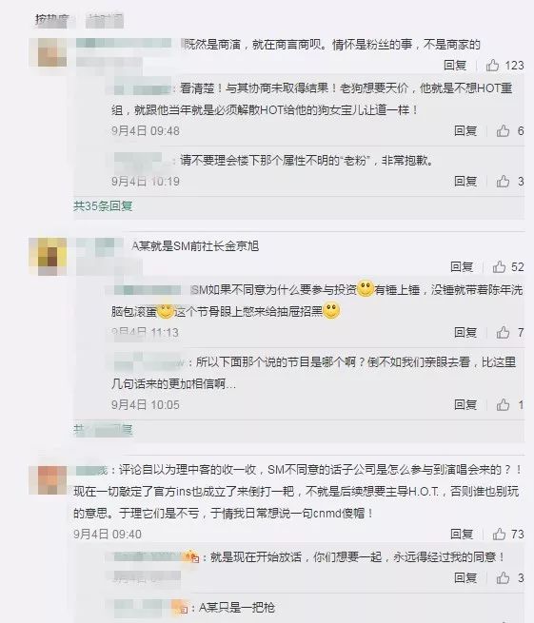Select the 按热度 sort tab
534x623 pixels.
tap(52, 19)
